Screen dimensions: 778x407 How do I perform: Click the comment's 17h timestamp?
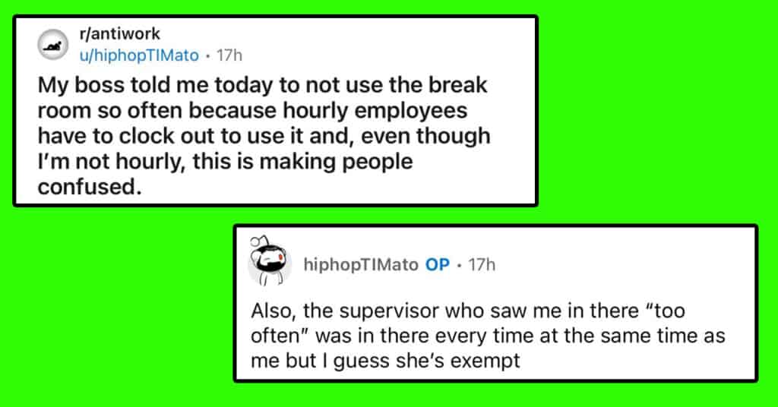pos(481,265)
